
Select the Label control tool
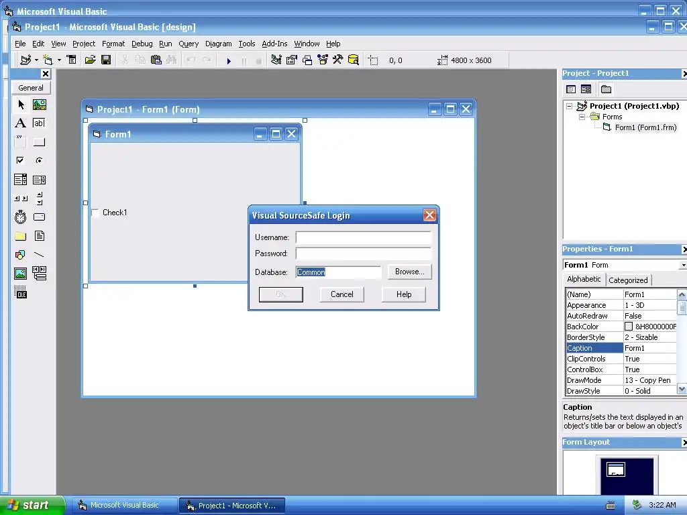click(21, 123)
